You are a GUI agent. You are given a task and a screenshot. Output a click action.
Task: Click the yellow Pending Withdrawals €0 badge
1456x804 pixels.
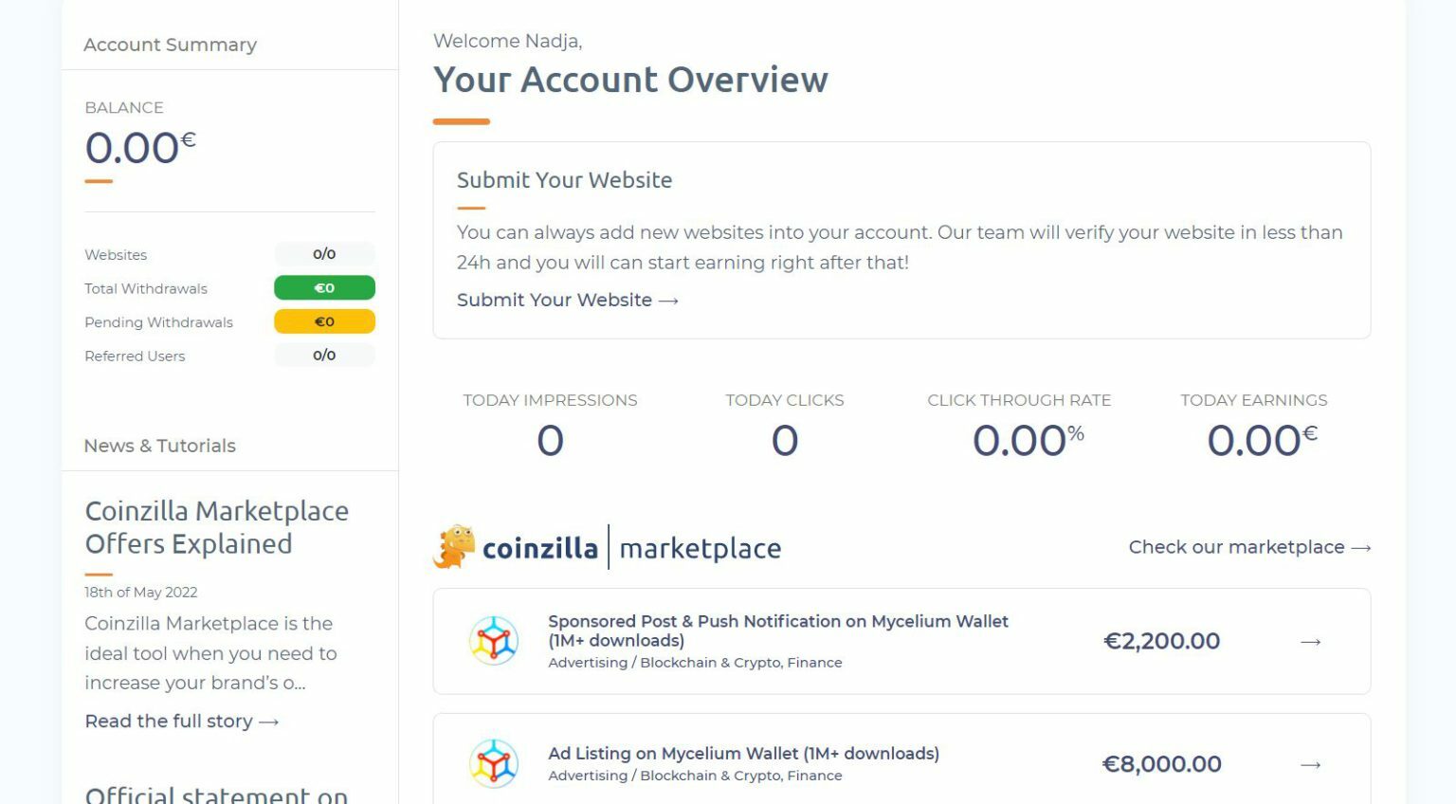324,321
